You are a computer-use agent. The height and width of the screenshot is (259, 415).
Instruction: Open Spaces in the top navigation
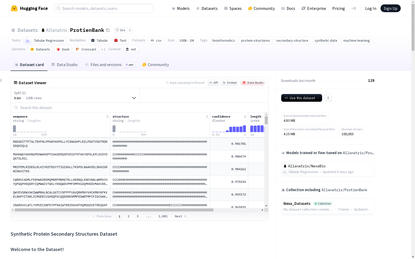pyautogui.click(x=233, y=8)
